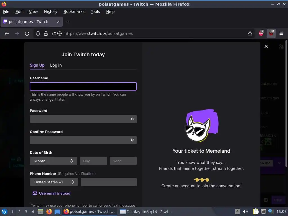Reload the Twitch page
Image resolution: width=288 pixels, height=216 pixels.
tap(27, 34)
